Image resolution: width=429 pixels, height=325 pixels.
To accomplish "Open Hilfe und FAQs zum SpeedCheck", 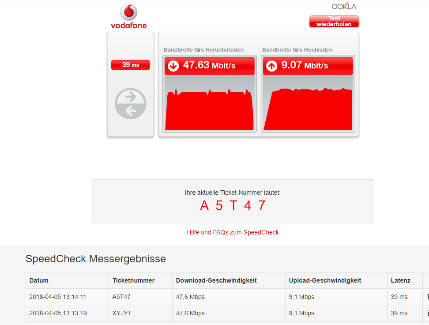I will click(233, 232).
